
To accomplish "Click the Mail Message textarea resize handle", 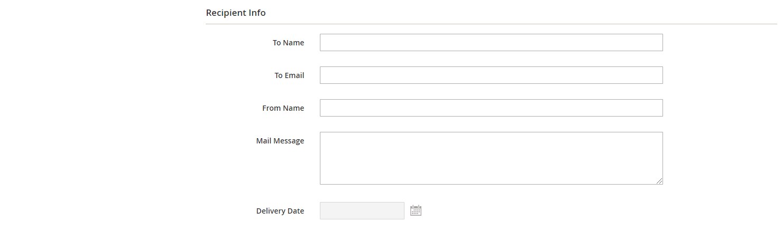I will pyautogui.click(x=659, y=181).
